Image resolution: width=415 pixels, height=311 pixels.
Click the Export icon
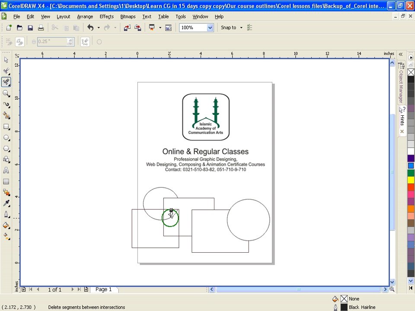pyautogui.click(x=137, y=28)
